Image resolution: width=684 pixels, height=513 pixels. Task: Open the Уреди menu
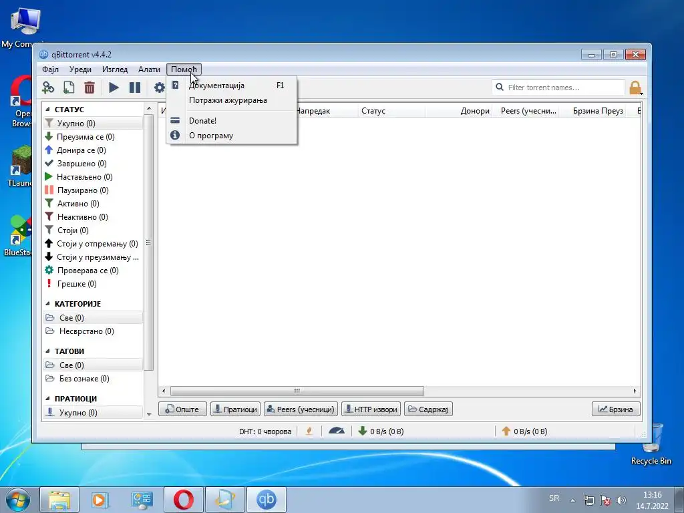click(80, 69)
